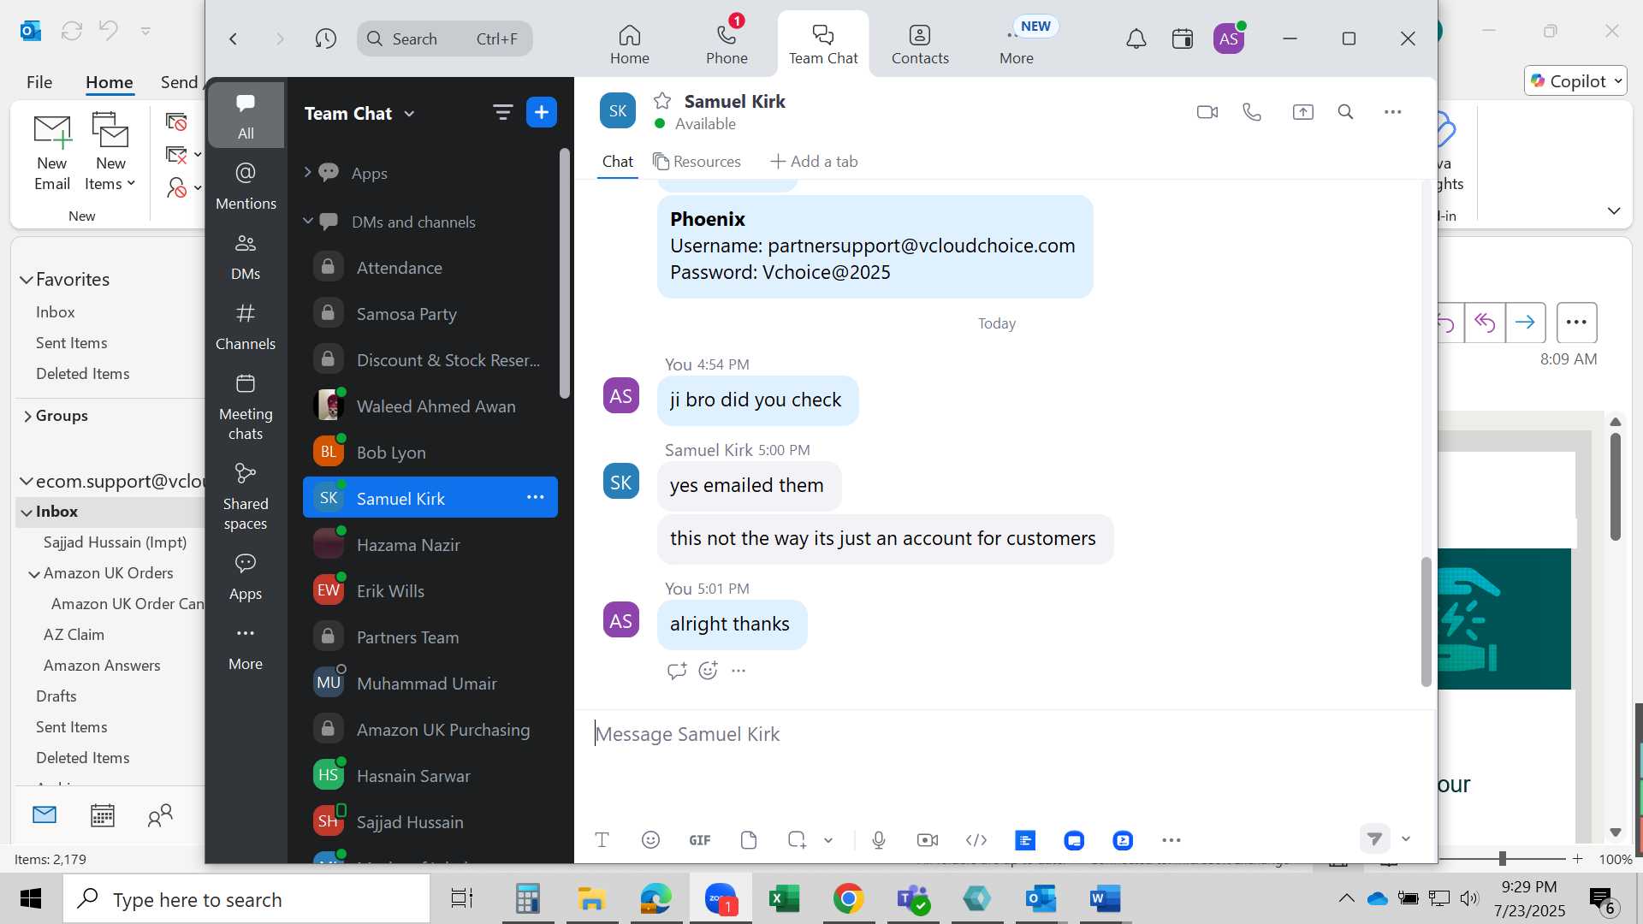Click the send message button

point(1374,838)
